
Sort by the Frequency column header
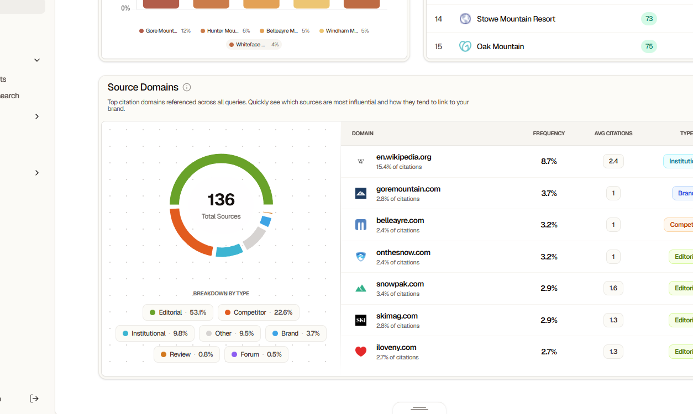(548, 133)
